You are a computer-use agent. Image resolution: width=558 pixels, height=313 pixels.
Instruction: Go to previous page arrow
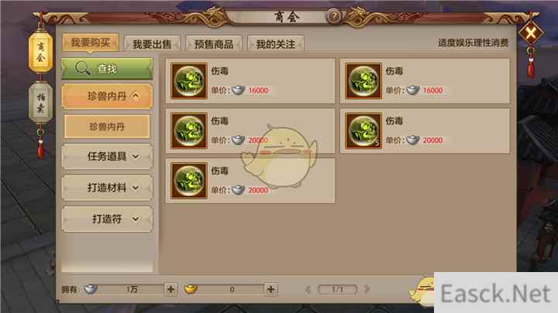[x=308, y=290]
